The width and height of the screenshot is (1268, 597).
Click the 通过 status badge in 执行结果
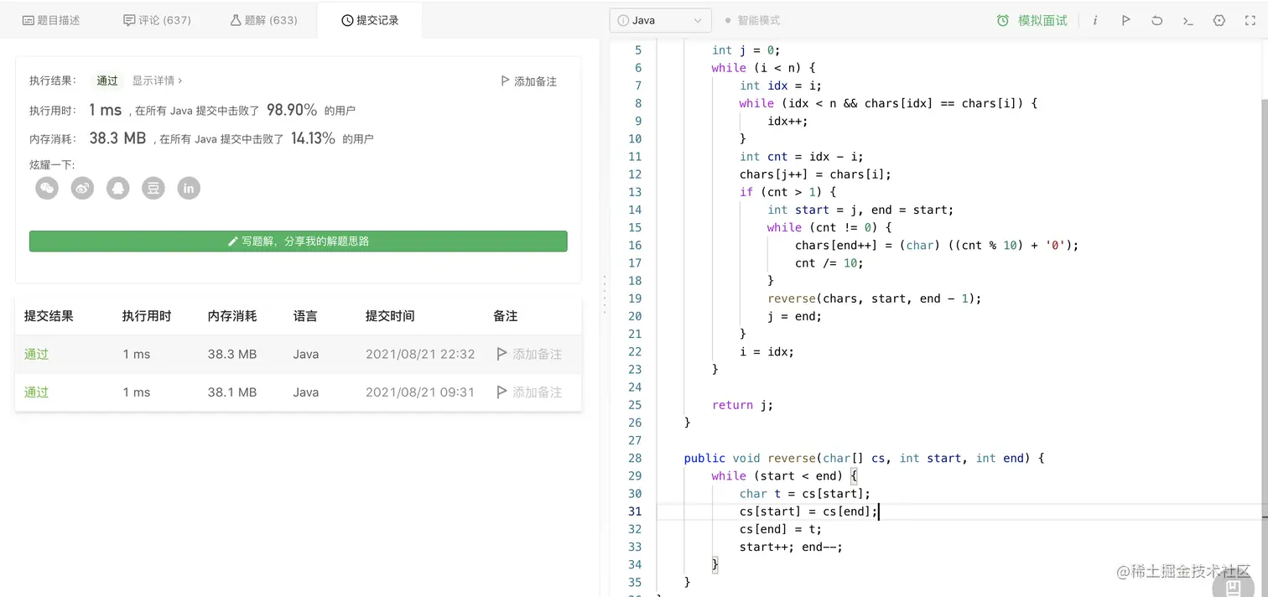point(107,80)
